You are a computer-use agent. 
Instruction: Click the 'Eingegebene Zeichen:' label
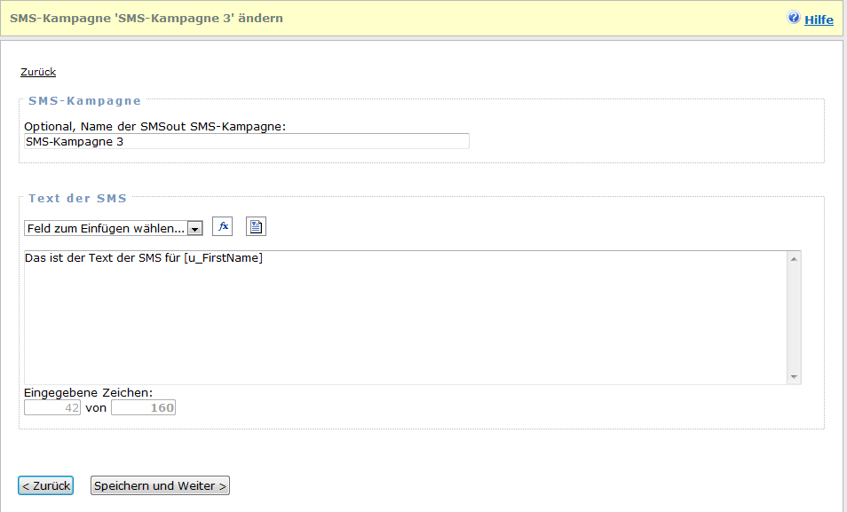pyautogui.click(x=89, y=392)
